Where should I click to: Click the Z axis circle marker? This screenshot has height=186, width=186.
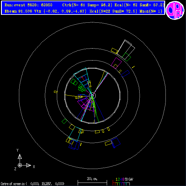[x=20, y=165]
